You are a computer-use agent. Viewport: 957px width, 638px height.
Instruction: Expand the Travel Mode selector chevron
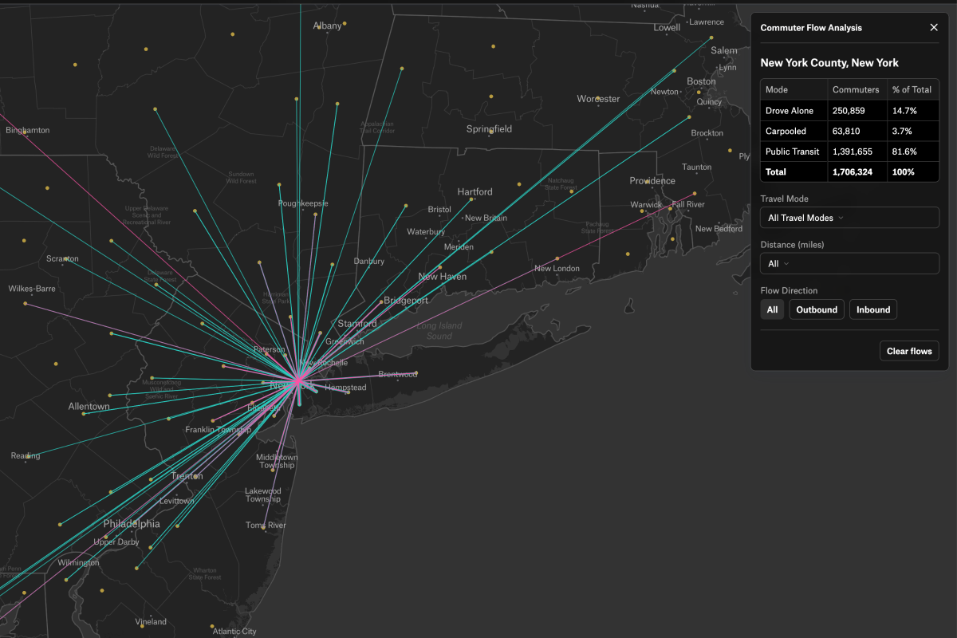[843, 217]
